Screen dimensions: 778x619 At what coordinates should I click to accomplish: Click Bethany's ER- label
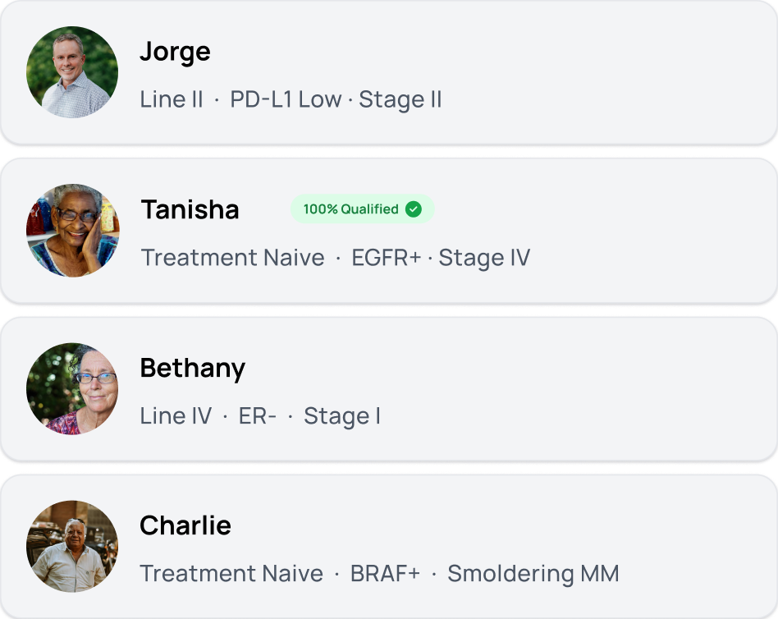click(x=258, y=416)
